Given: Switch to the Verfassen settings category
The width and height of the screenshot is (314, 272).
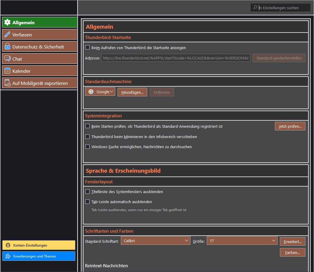Looking at the screenshot, I should (39, 35).
